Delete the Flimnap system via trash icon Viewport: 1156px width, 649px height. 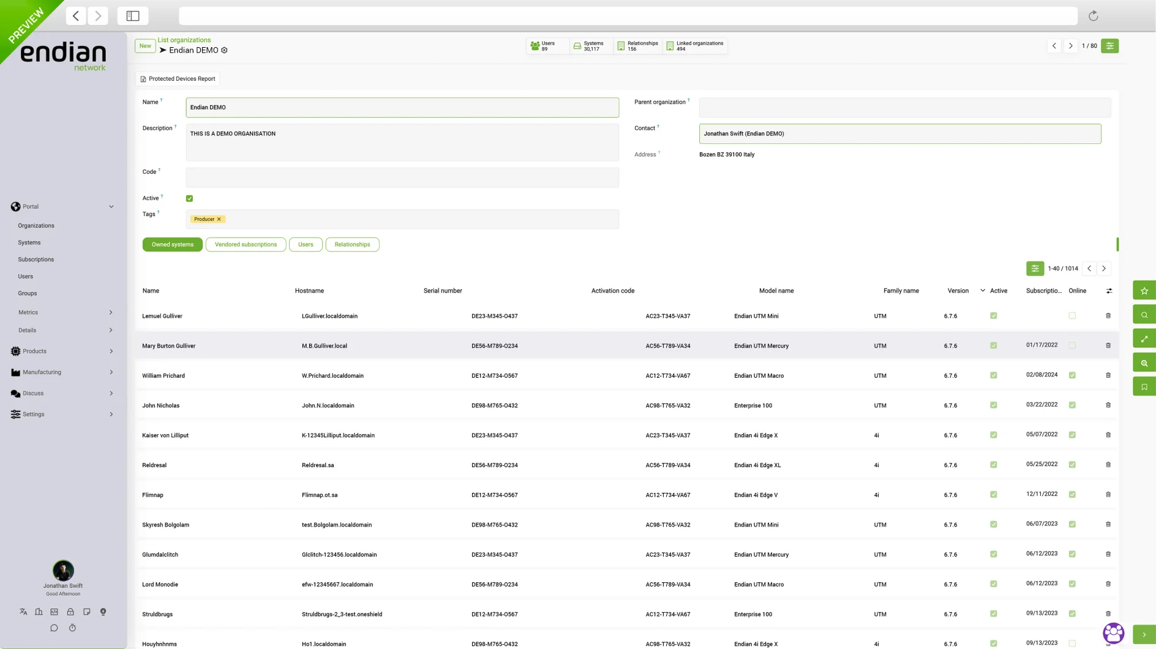(x=1108, y=493)
